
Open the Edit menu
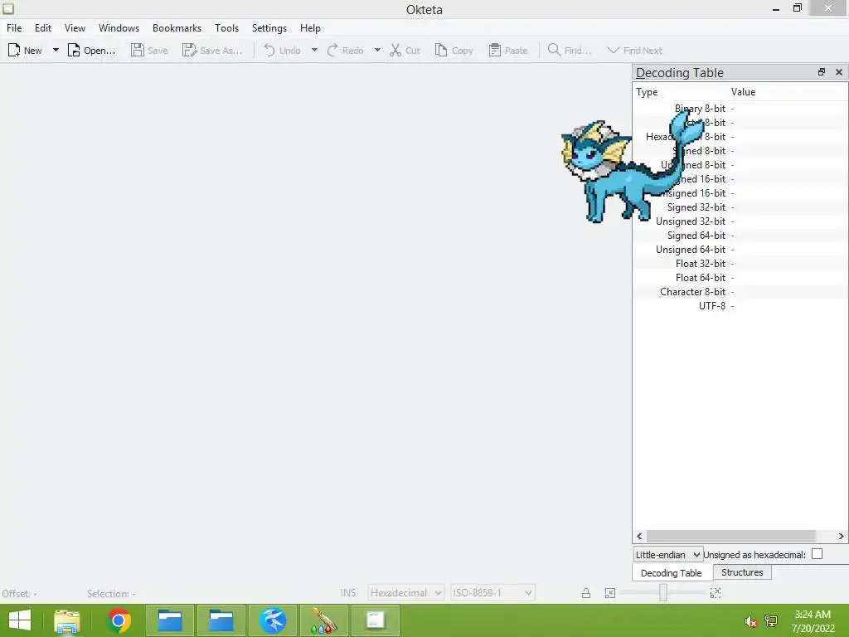(43, 28)
